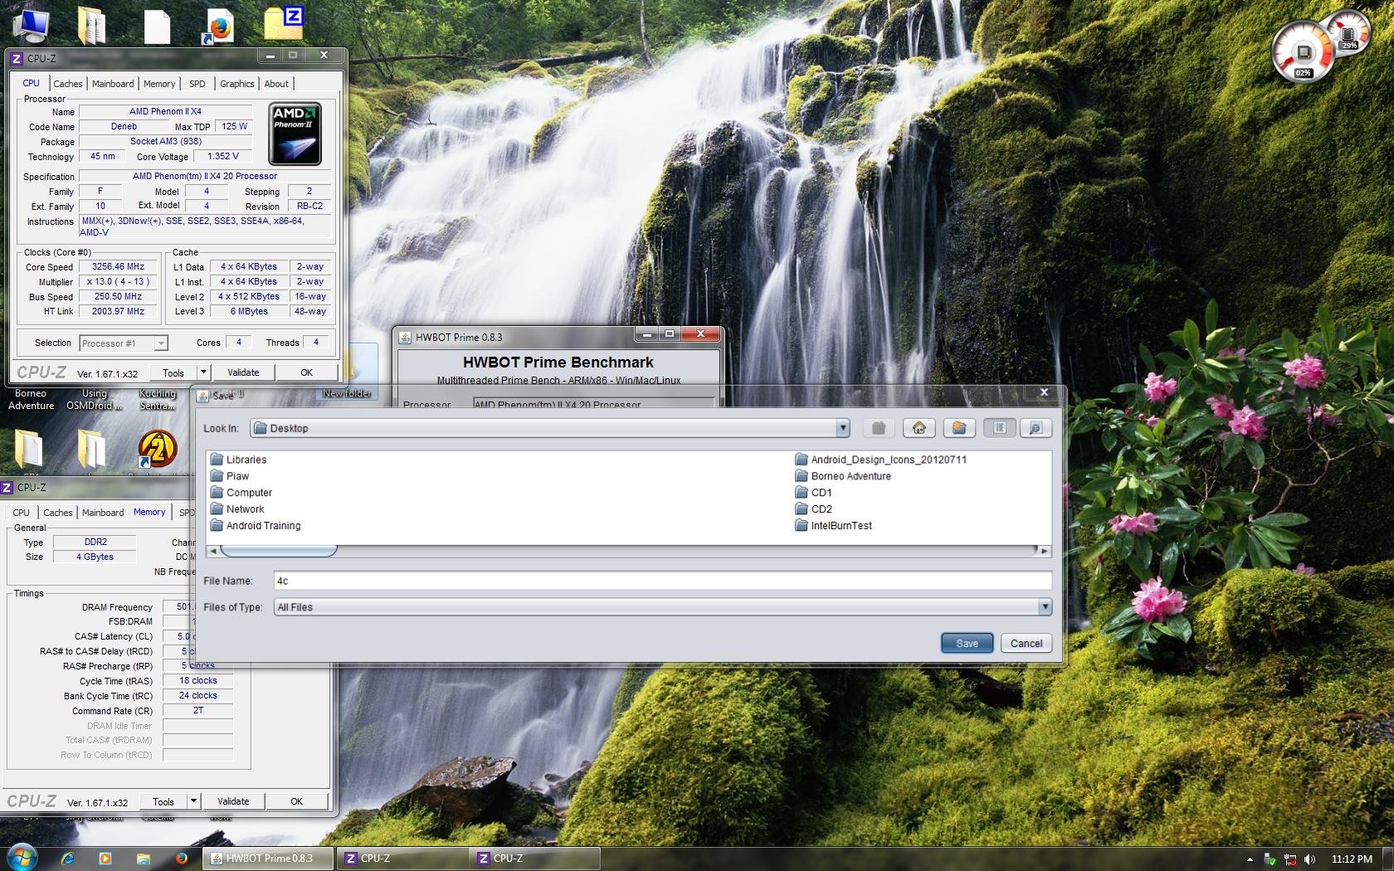1394x871 pixels.
Task: Go to Home folder in Save dialog
Action: click(919, 428)
